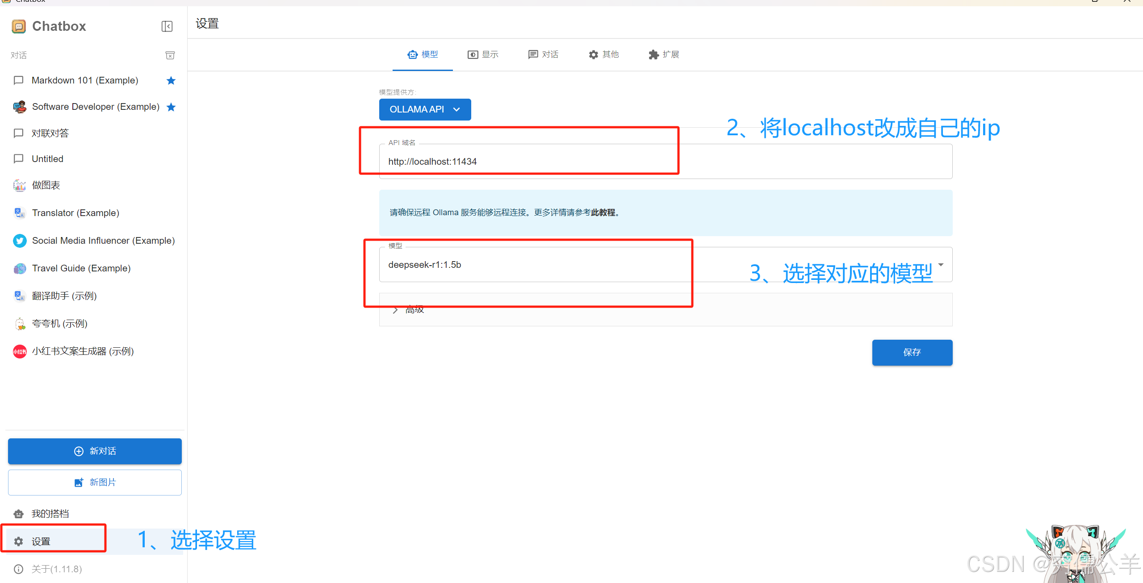Viewport: 1143px width, 583px height.
Task: Click the Chatbox logo icon
Action: point(18,26)
